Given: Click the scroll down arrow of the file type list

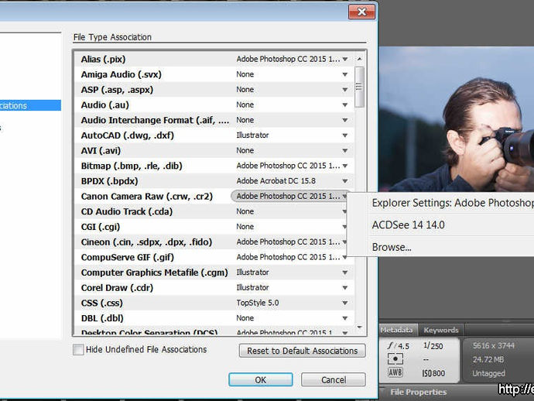Looking at the screenshot, I should coord(359,327).
